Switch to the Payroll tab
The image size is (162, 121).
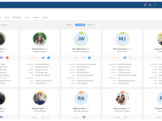pos(45,17)
